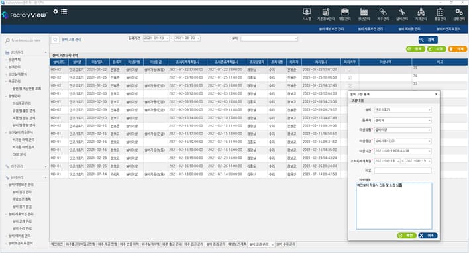Image resolution: width=469 pixels, height=253 pixels.
Task: Open 설비 예비품 관리 in blue submenu bar
Action: (409, 29)
